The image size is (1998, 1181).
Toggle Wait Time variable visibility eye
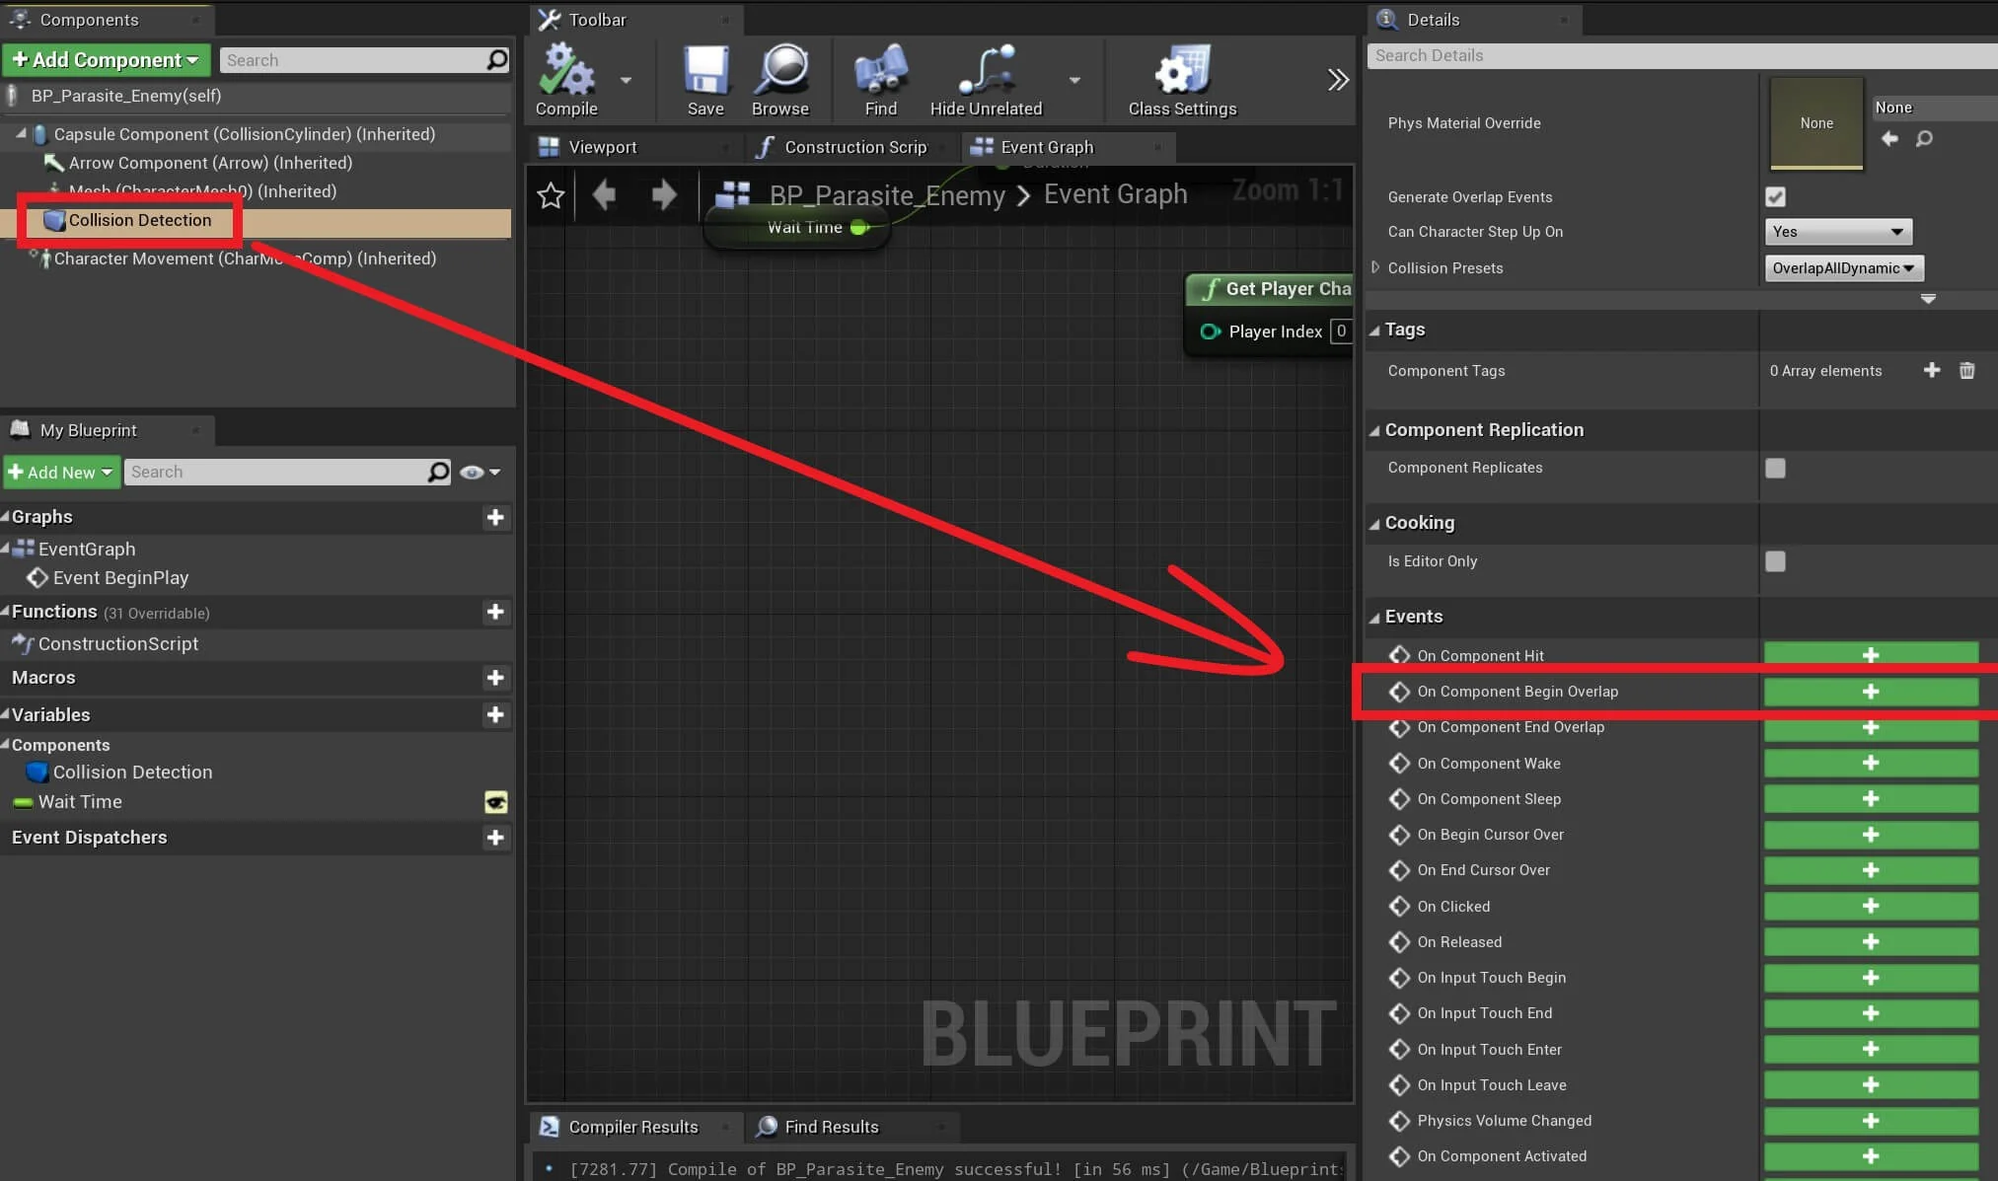[x=495, y=802]
